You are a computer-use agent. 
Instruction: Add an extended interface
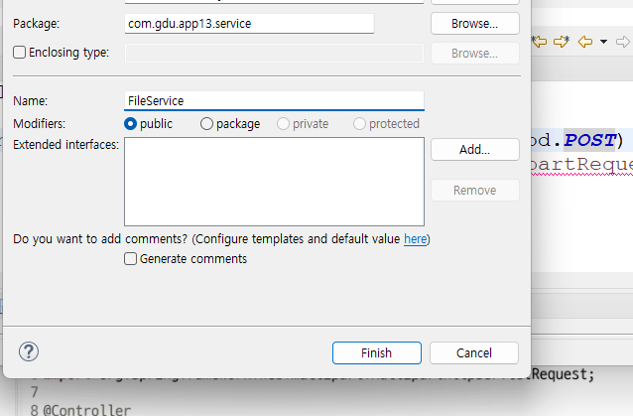point(474,150)
